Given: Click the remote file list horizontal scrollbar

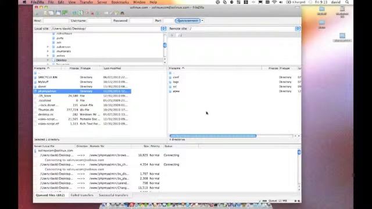Looking at the screenshot, I should click(213, 136).
